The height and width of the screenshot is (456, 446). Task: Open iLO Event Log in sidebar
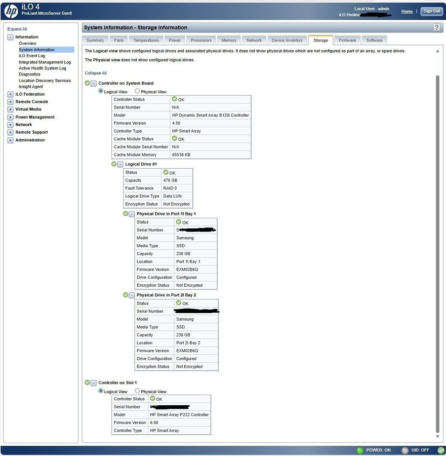point(32,56)
